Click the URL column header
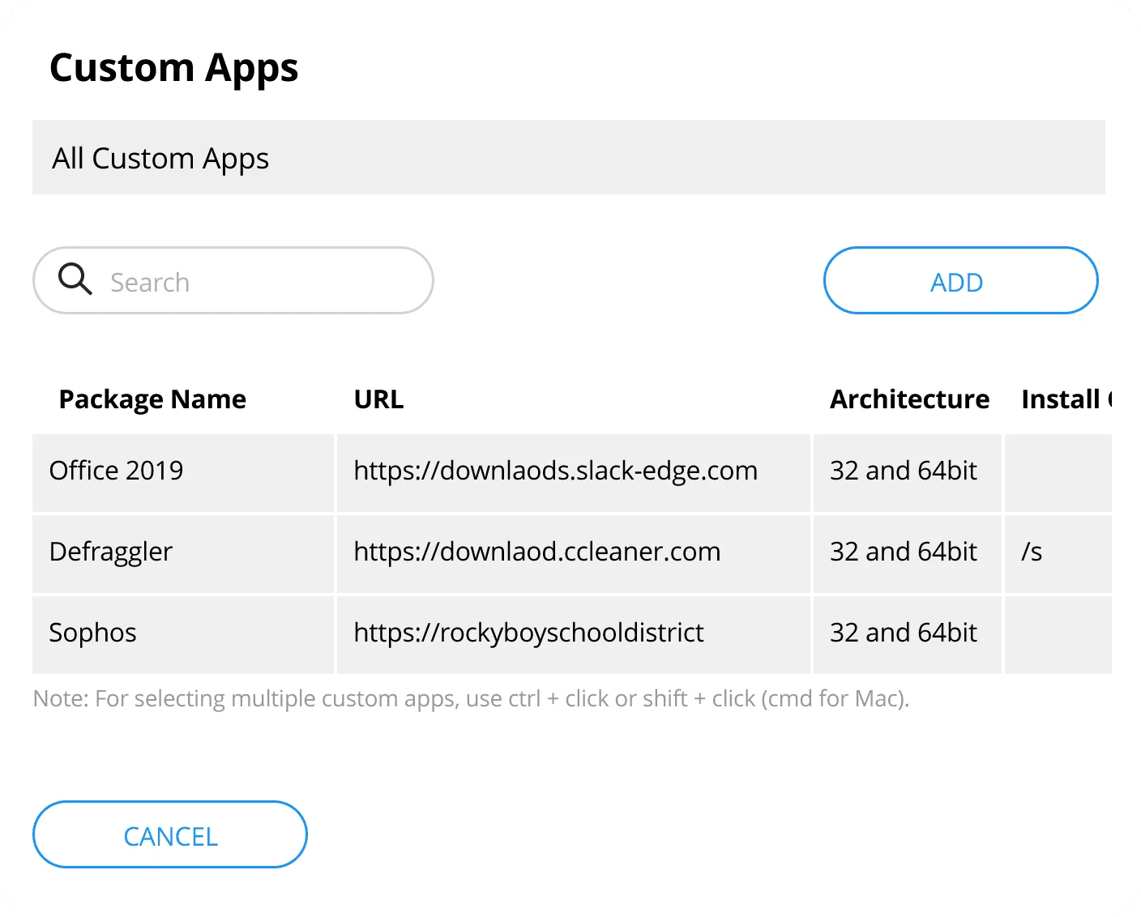1141x917 pixels. [x=378, y=399]
